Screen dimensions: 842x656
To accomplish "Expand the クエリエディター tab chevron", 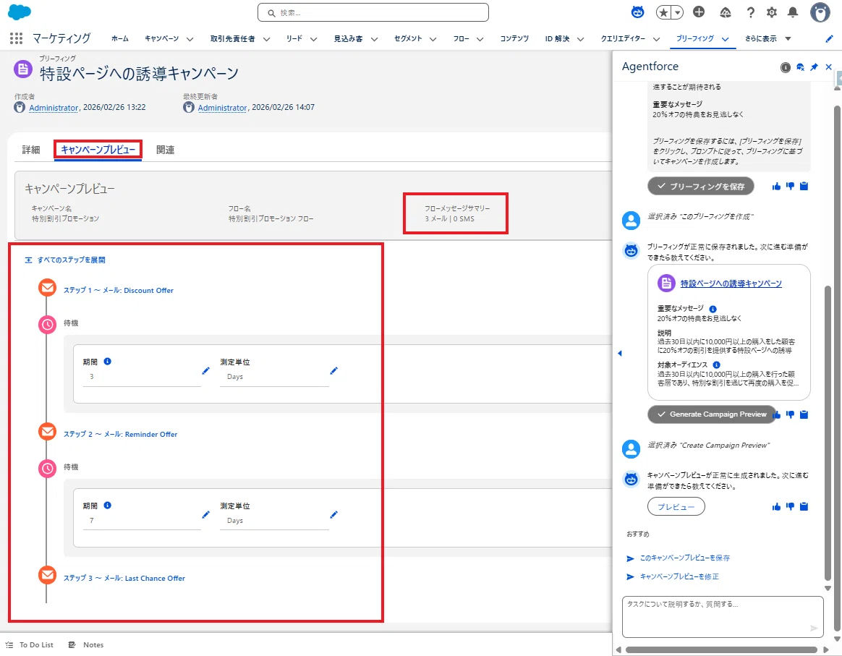I will (656, 39).
